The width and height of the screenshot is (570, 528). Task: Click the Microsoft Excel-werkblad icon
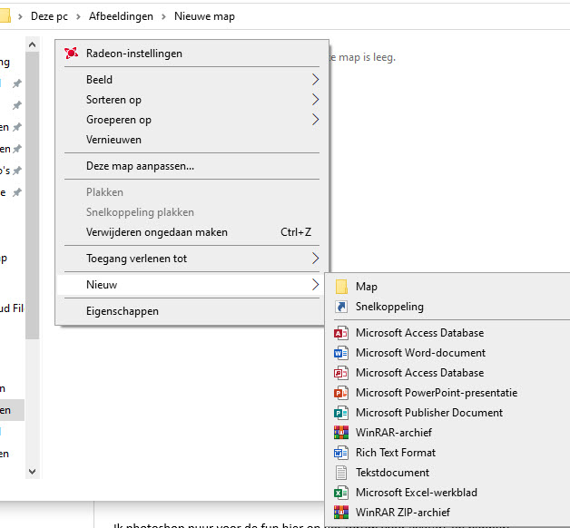click(x=341, y=493)
